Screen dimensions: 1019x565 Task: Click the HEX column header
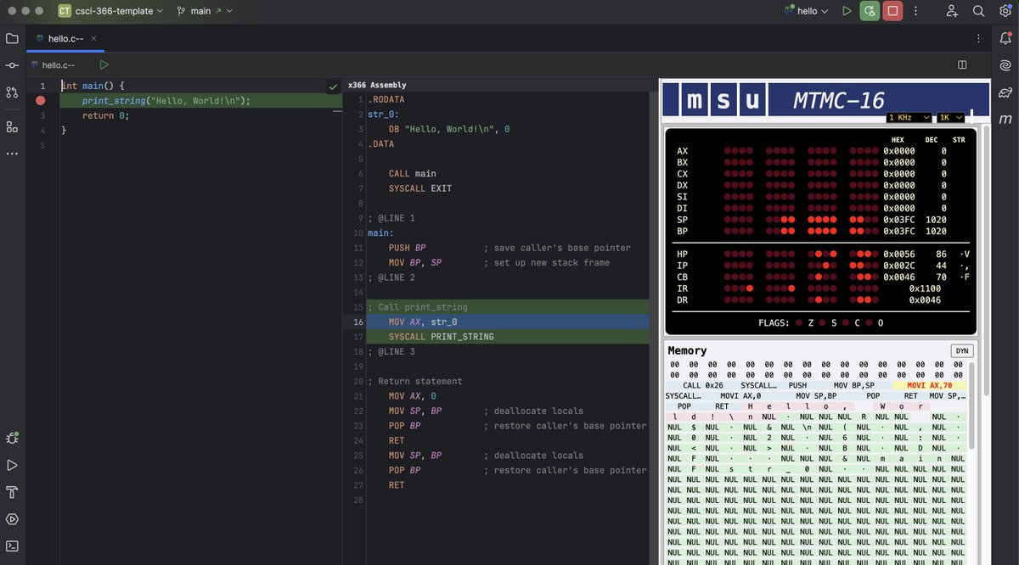(898, 140)
